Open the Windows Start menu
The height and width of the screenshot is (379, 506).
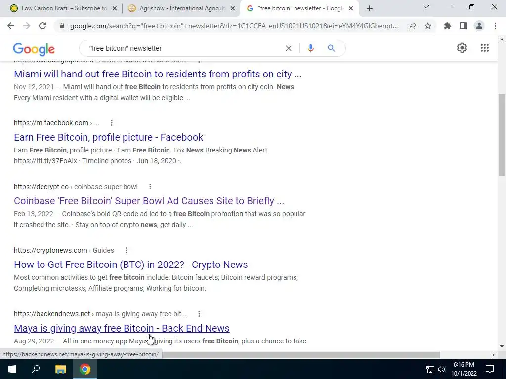click(x=12, y=369)
